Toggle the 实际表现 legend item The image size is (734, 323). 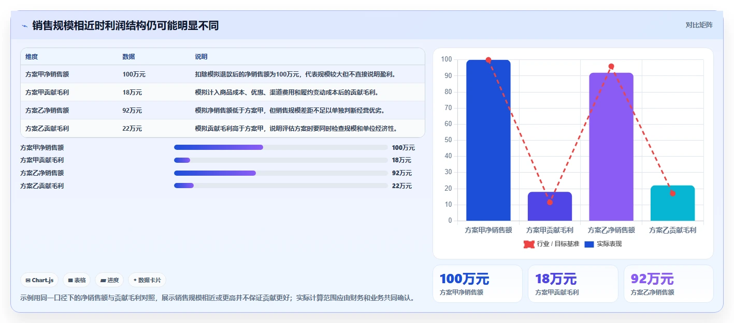point(603,244)
